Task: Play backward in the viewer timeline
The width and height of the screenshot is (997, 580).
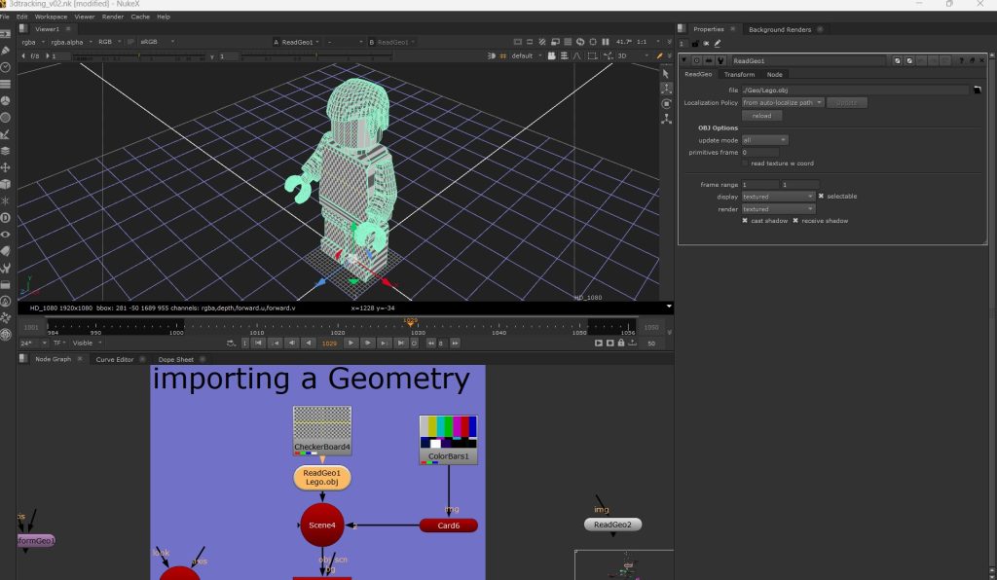Action: click(x=309, y=344)
